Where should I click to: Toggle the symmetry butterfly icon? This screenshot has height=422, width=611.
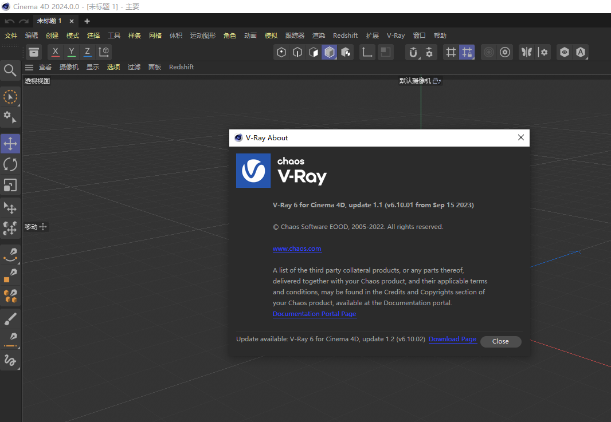click(527, 52)
